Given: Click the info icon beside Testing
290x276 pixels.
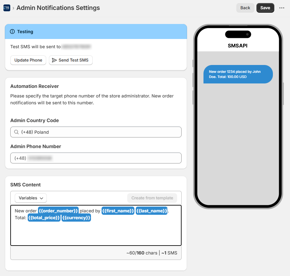Looking at the screenshot, I should 13,31.
